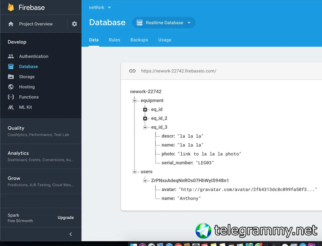The image size is (322, 246).
Task: Open Hosting from the sidebar
Action: click(x=27, y=87)
